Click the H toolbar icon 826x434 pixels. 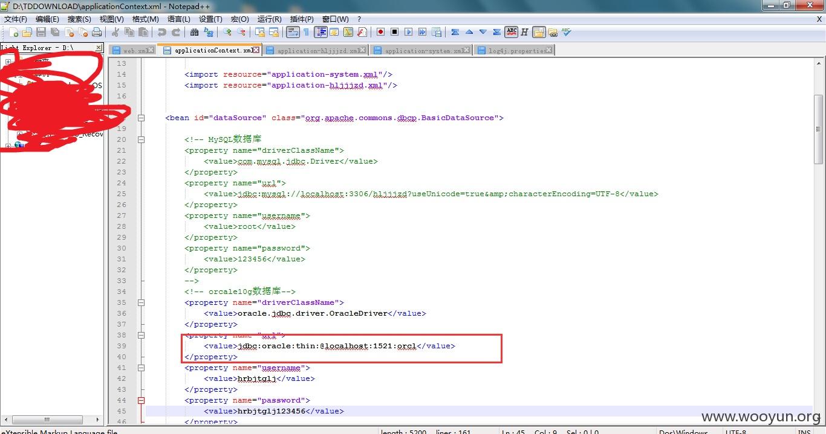524,32
